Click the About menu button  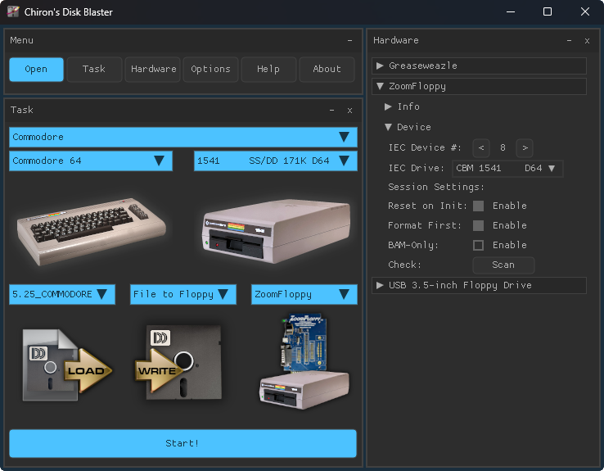[x=327, y=70]
